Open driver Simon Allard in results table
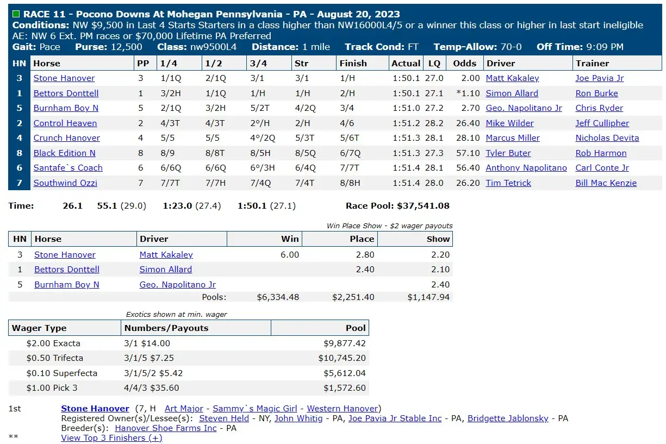The height and width of the screenshot is (444, 666). click(x=512, y=93)
